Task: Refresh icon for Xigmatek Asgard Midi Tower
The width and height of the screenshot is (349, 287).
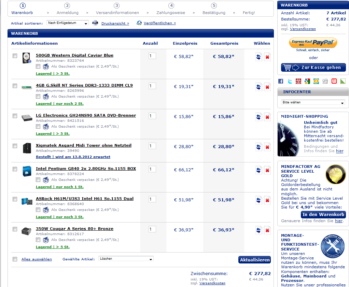Action: pyautogui.click(x=259, y=147)
